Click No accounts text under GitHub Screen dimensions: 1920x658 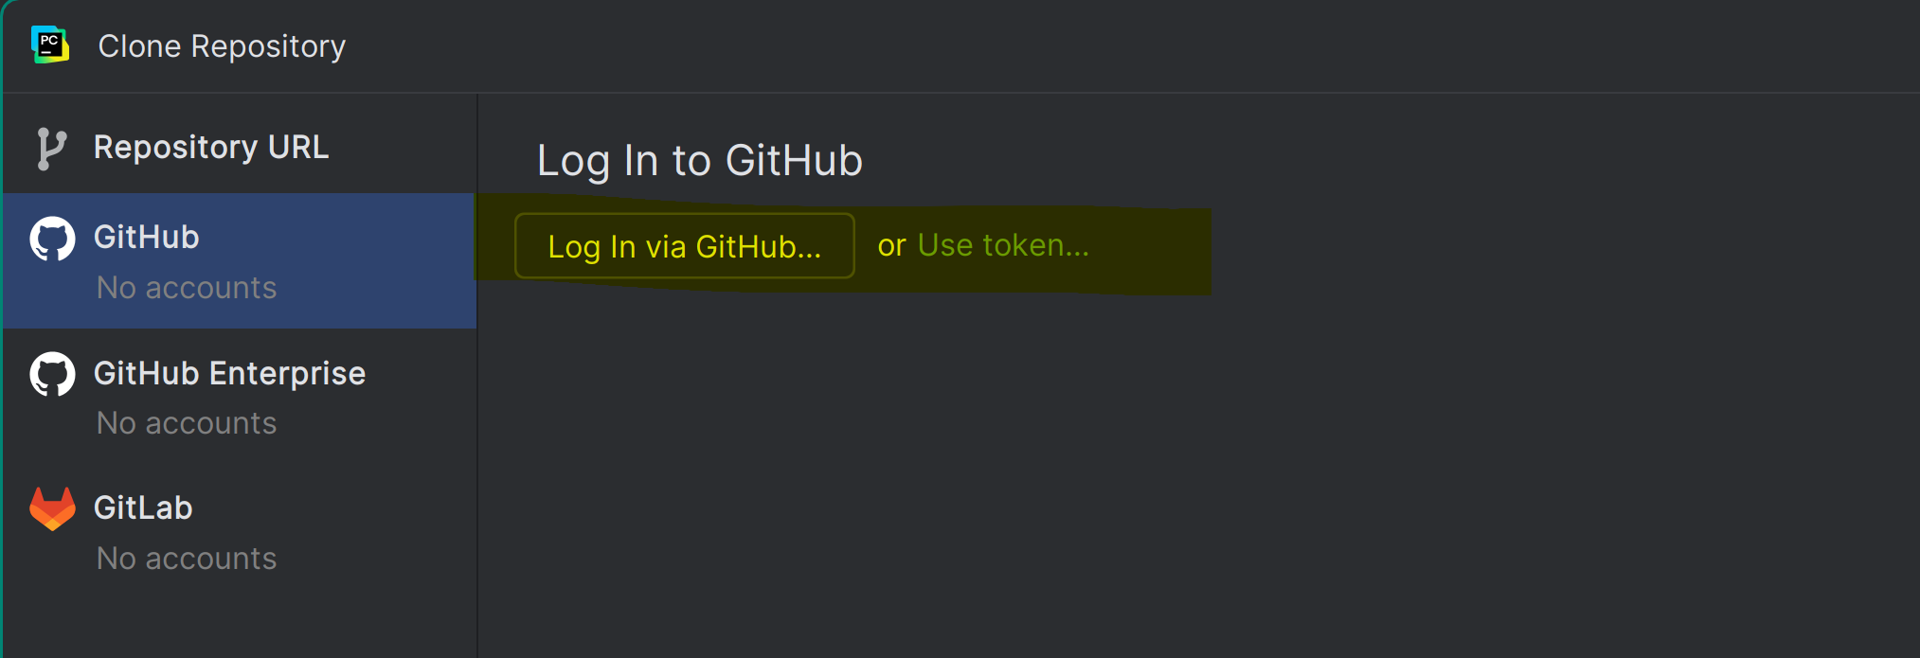coord(187,288)
